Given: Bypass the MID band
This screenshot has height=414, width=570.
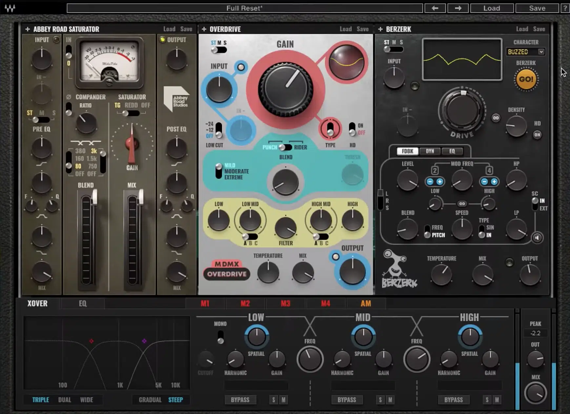Looking at the screenshot, I should [x=347, y=400].
